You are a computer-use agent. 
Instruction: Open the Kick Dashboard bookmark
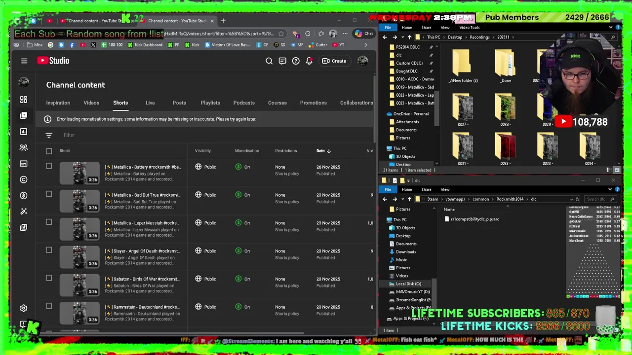coord(145,45)
